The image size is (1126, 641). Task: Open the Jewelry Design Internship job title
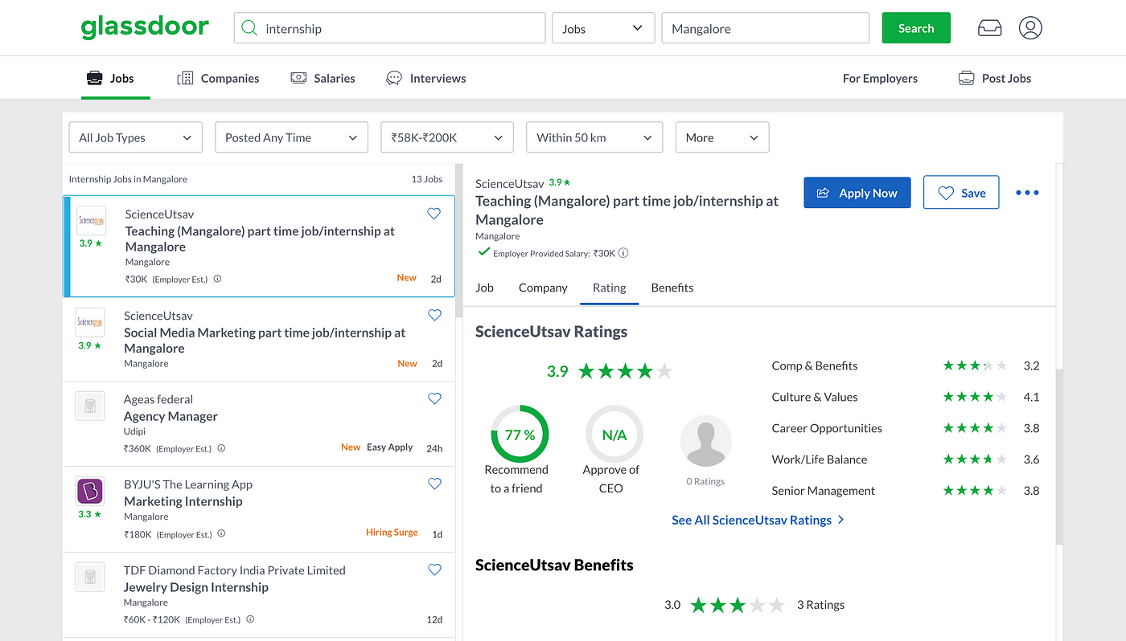tap(196, 587)
